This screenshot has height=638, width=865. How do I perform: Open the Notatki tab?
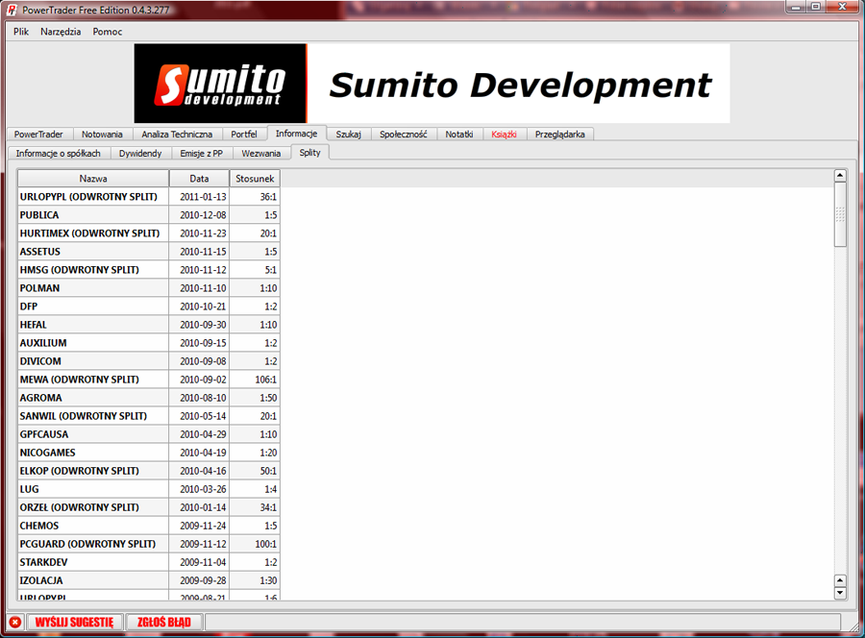[x=459, y=134]
